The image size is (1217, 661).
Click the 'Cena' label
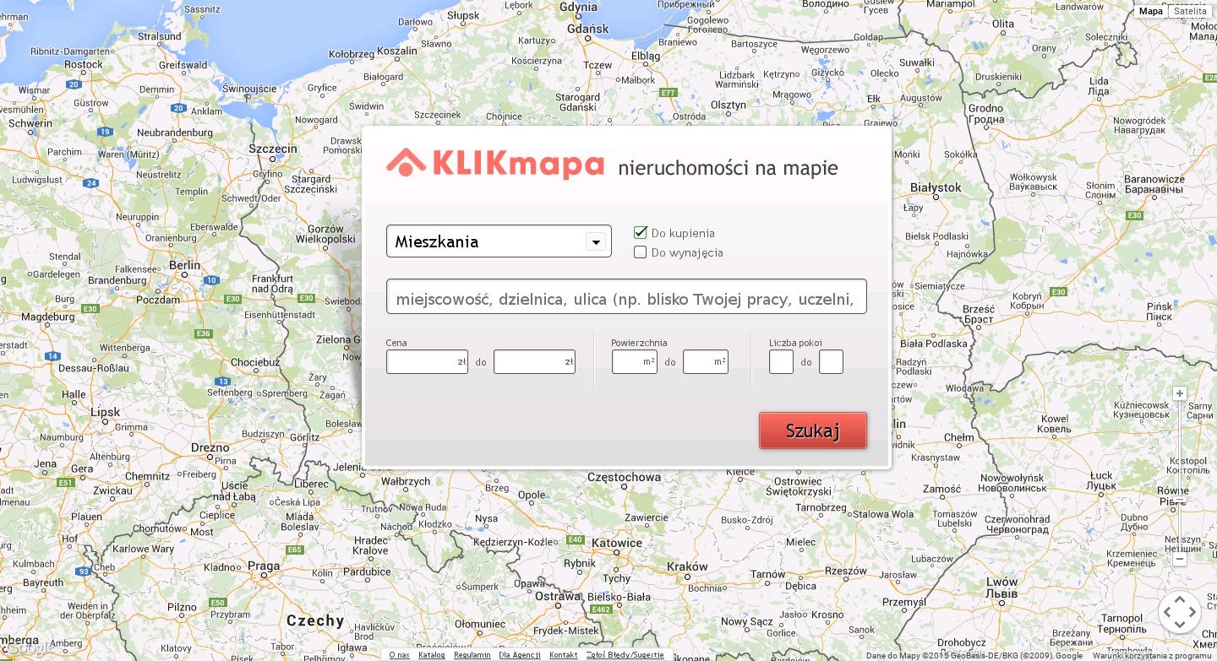pos(396,343)
